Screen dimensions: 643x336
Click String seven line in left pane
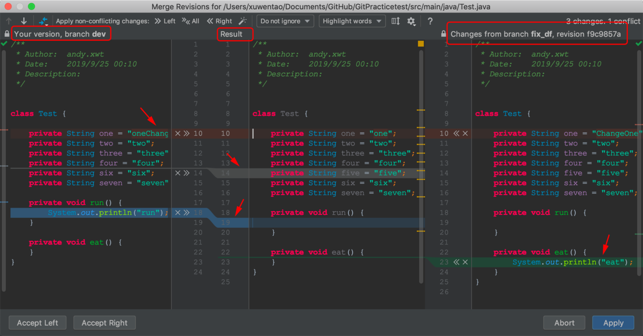[x=99, y=183]
